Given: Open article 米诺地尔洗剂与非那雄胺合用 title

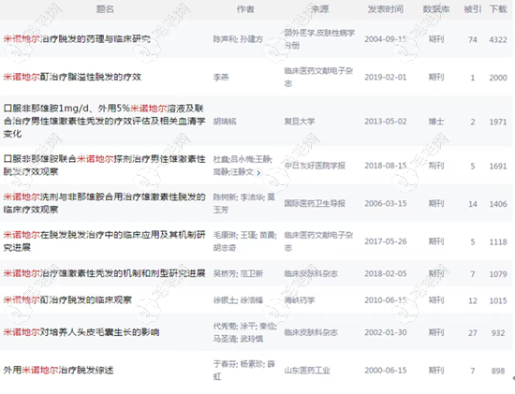Looking at the screenshot, I should pyautogui.click(x=105, y=203).
